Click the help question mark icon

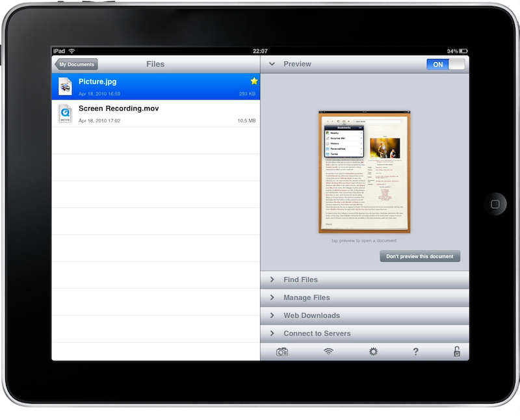coord(417,350)
